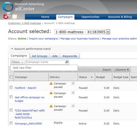137x126 pixels.
Task: Open the Filters dropdown
Action: pos(18,62)
